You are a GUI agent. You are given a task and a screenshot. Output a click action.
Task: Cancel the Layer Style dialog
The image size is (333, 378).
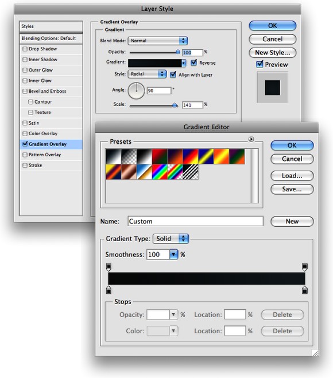(x=273, y=39)
